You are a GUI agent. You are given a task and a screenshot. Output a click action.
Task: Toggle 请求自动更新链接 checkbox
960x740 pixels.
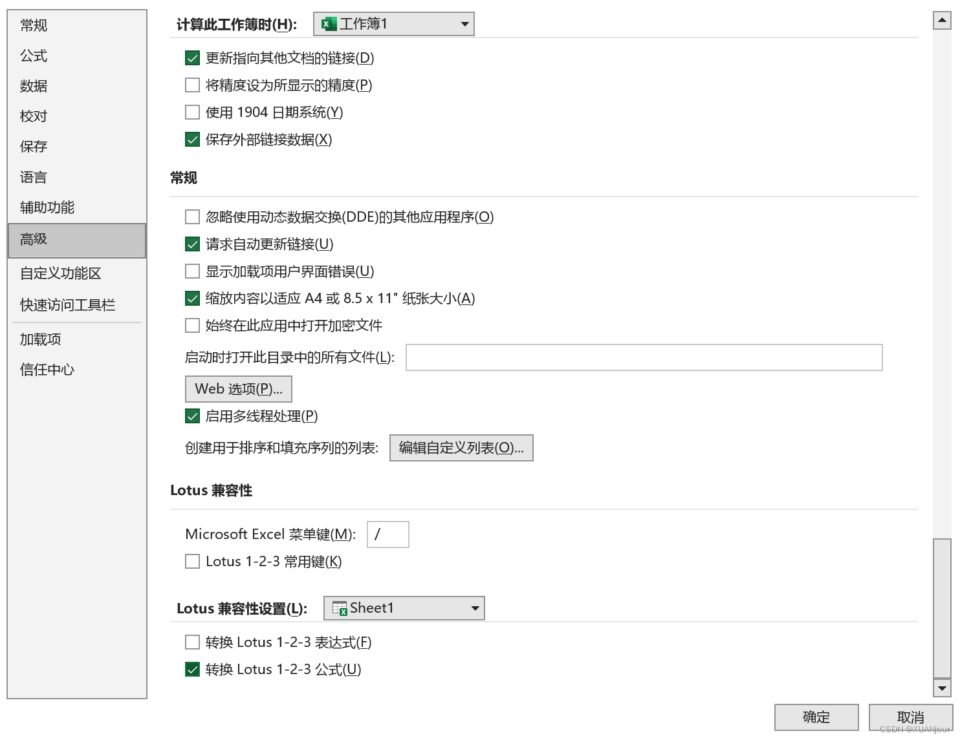(x=192, y=244)
